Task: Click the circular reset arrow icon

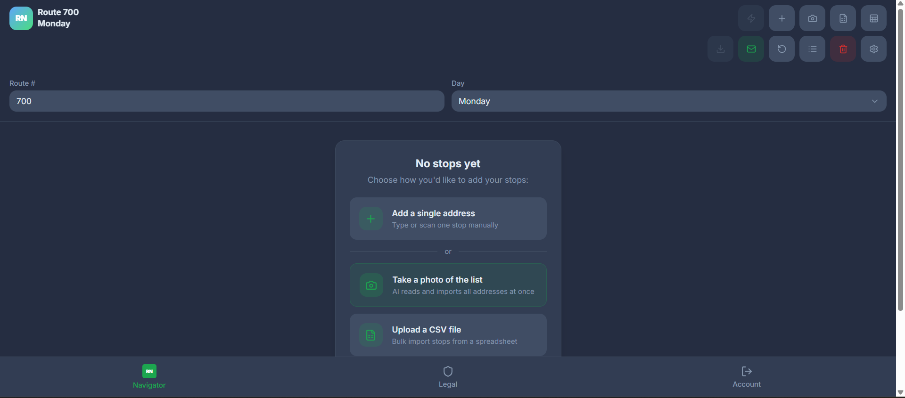Action: click(x=782, y=49)
